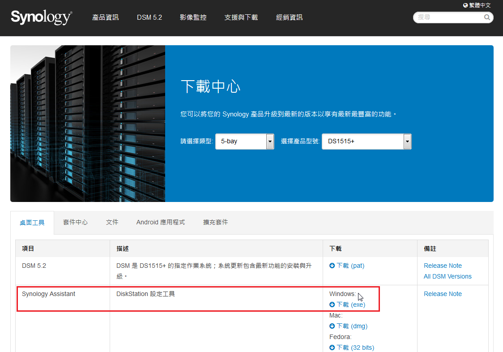This screenshot has width=503, height=352.
Task: Open the Synology Assistant Release Note link
Action: 443,294
